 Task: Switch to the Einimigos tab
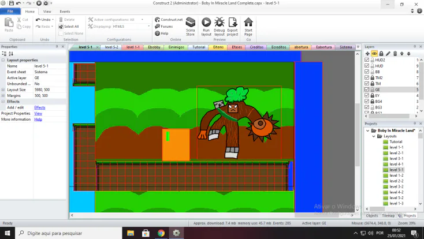[x=176, y=47]
